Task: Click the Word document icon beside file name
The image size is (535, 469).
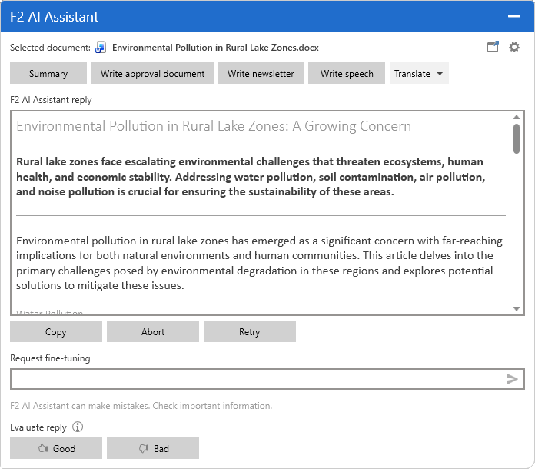Action: click(x=101, y=48)
